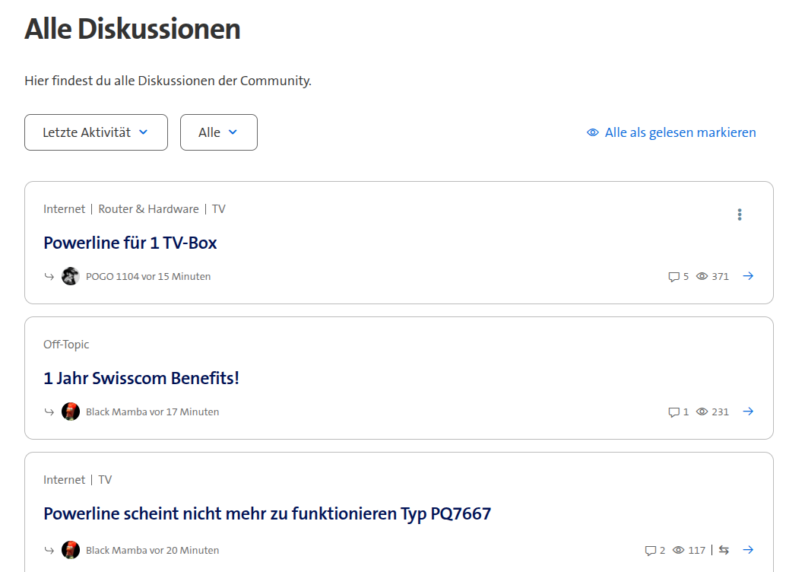This screenshot has height=572, width=786.
Task: Open the 1 Jahr Swisscom Benefits! discussion
Action: click(141, 378)
